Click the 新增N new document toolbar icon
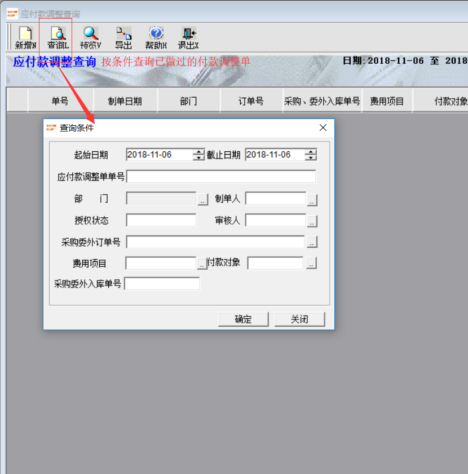The image size is (468, 474). pos(25,38)
